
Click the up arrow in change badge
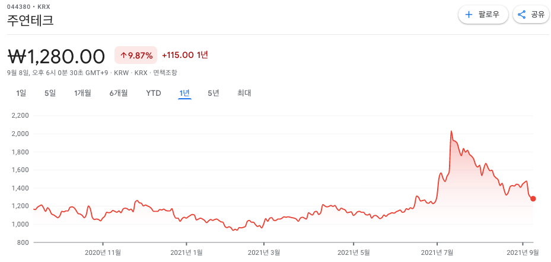tap(123, 56)
